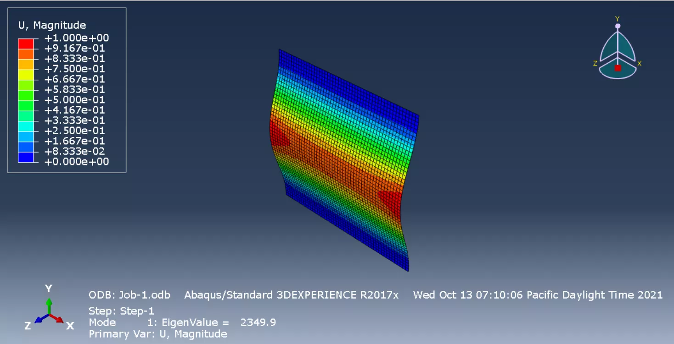Click the X label on the 3D compass
Screen dimensions: 674x344
point(639,64)
